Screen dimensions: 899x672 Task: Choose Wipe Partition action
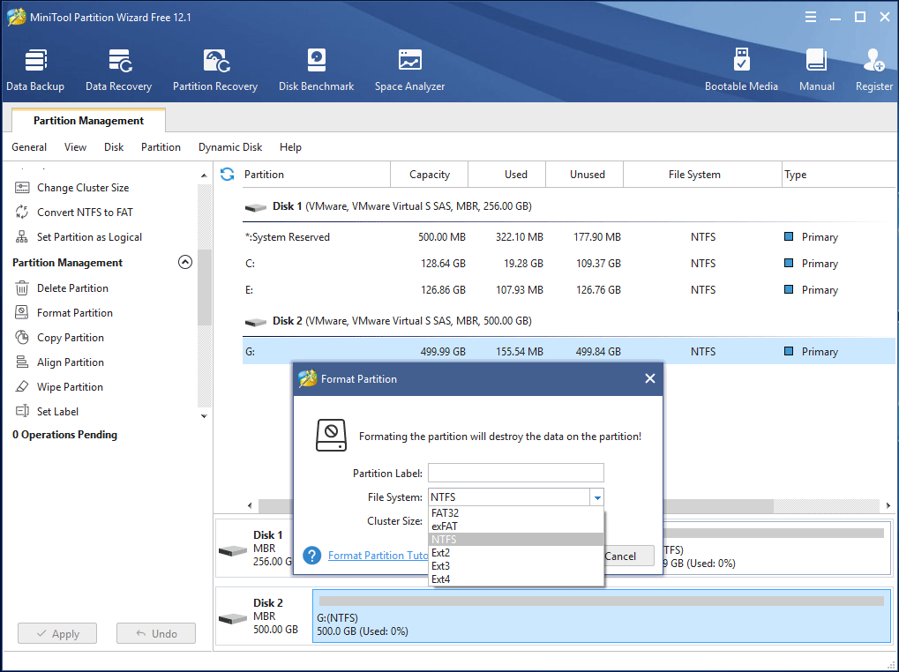(70, 386)
